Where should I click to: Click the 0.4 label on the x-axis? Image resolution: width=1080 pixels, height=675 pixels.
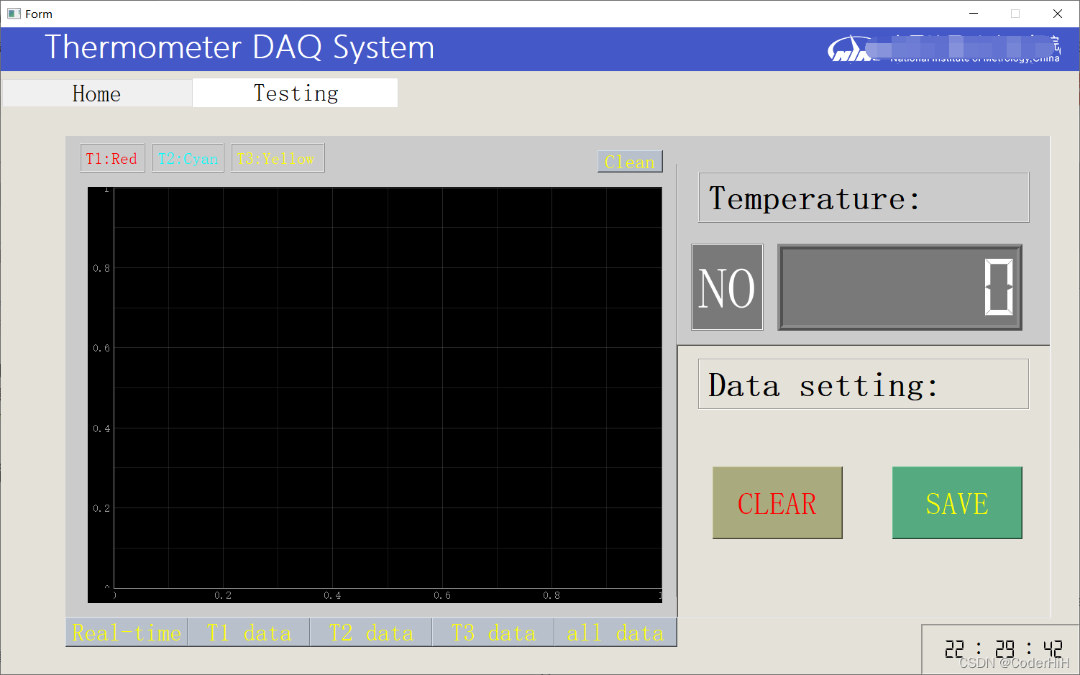pos(332,596)
